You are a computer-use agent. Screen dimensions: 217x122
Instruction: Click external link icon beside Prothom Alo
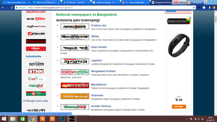(x=57, y=26)
